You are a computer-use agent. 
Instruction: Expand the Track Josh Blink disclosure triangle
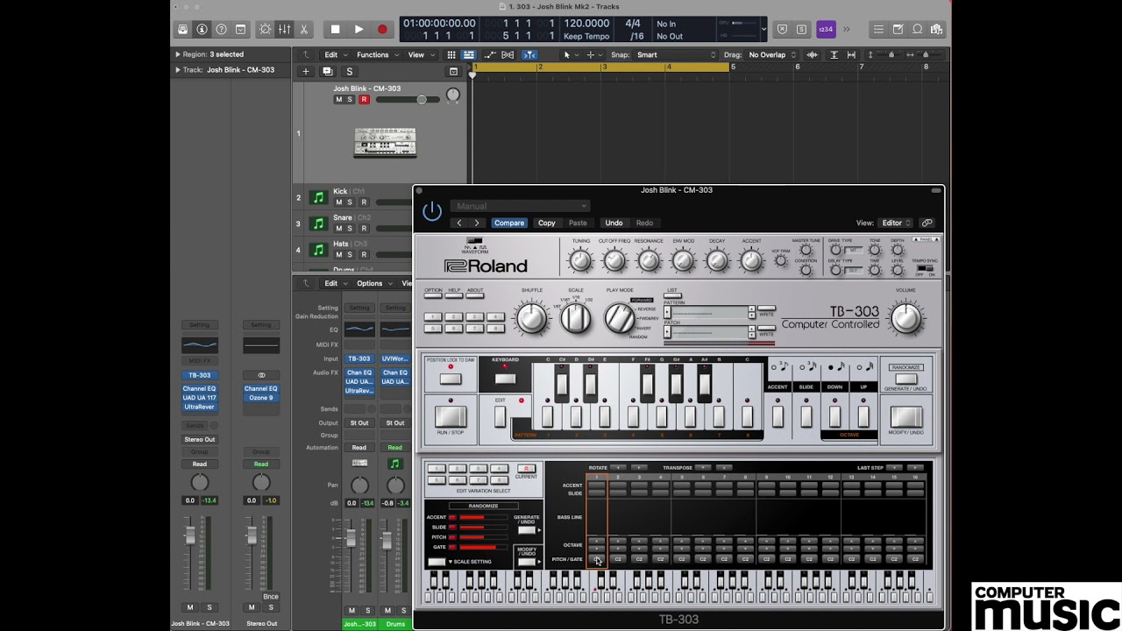[177, 70]
